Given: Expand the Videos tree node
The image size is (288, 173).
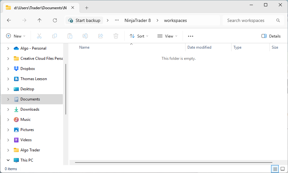Looking at the screenshot, I should tap(8, 140).
